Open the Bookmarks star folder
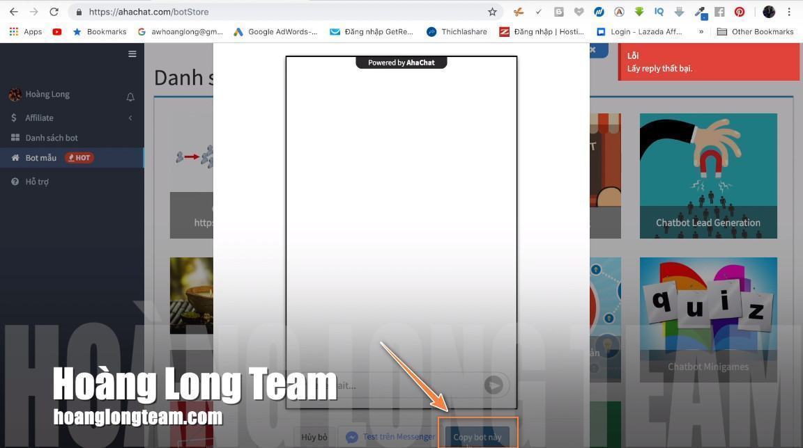 [100, 32]
